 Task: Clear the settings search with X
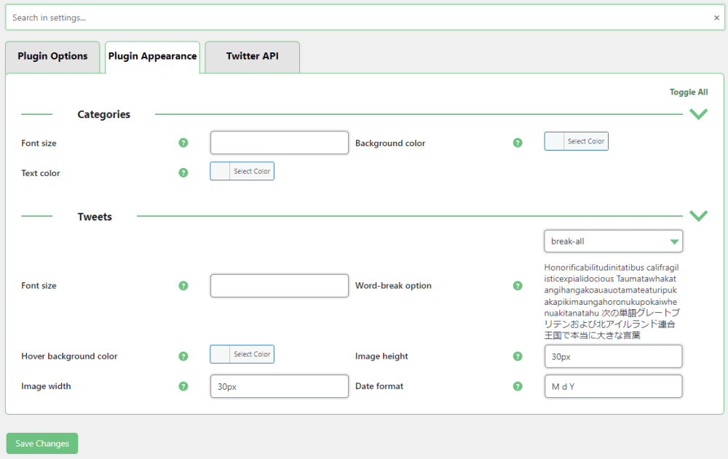716,17
